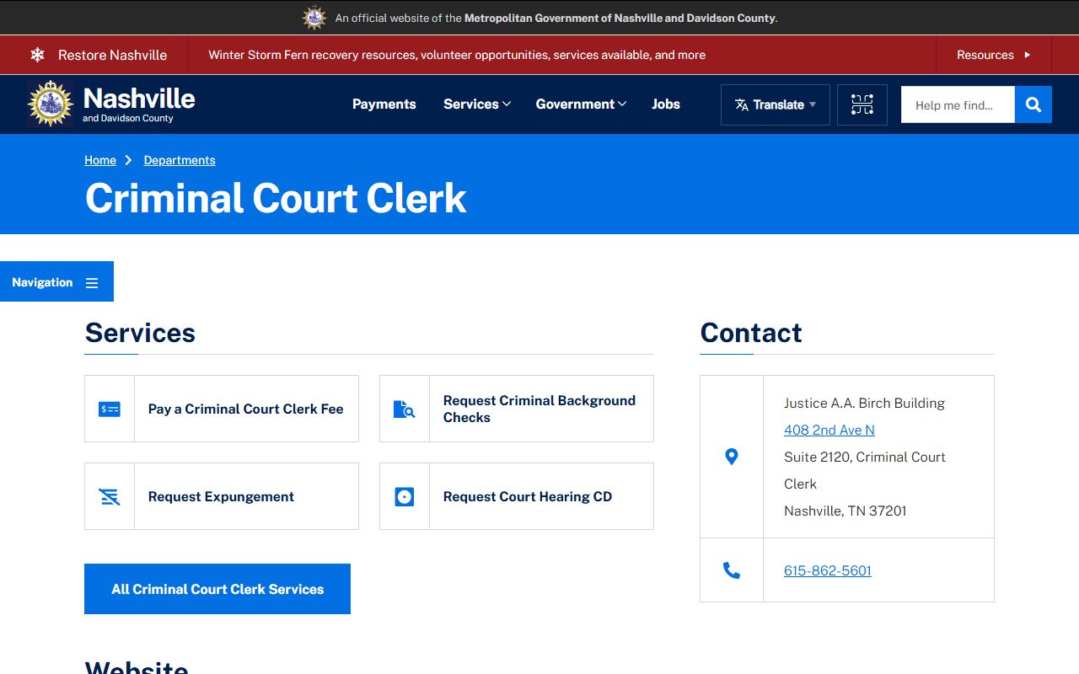Click the arrow beside Resources
1079x674 pixels.
point(1028,55)
